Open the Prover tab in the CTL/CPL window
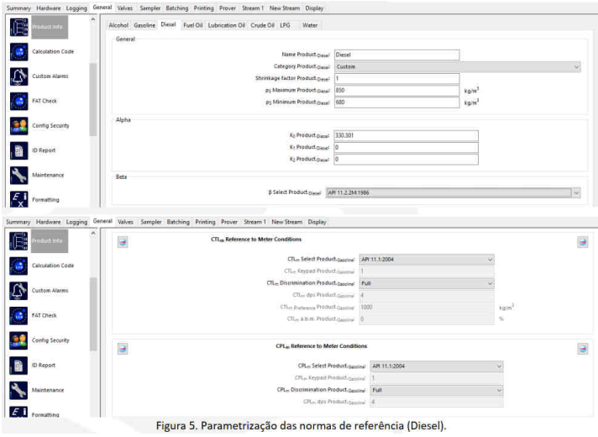The image size is (598, 437). point(229,223)
